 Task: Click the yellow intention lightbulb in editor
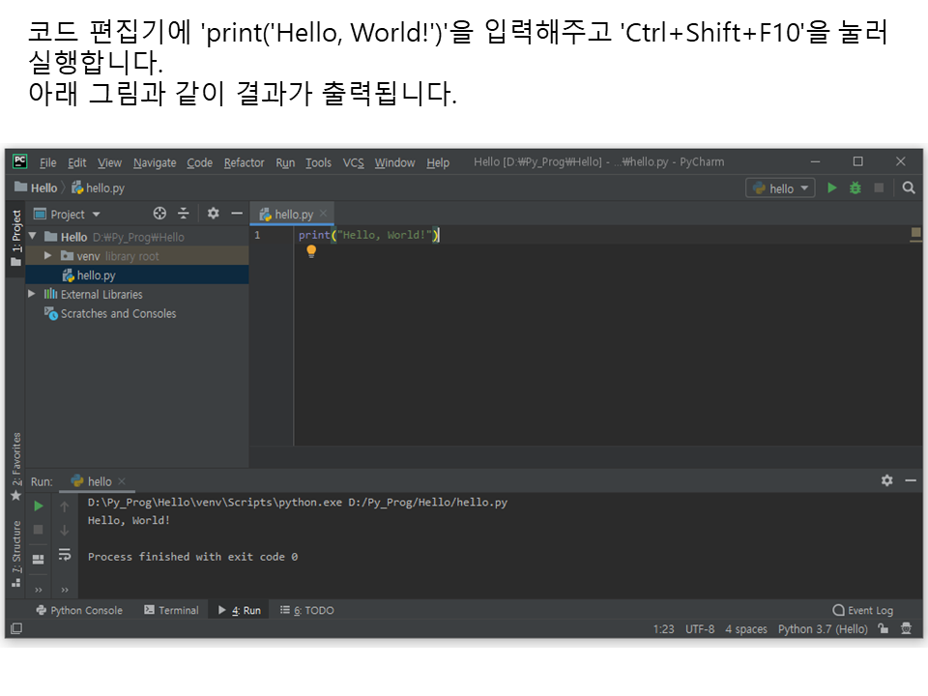pos(311,251)
